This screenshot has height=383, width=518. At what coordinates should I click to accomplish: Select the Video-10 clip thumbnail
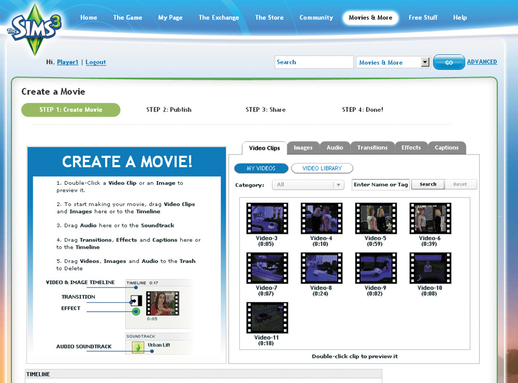click(x=430, y=268)
